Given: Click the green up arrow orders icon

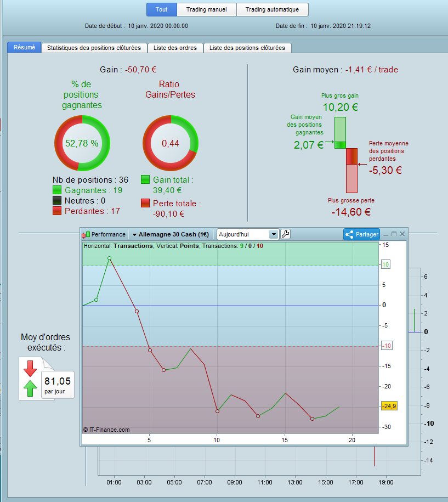Looking at the screenshot, I should [30, 388].
